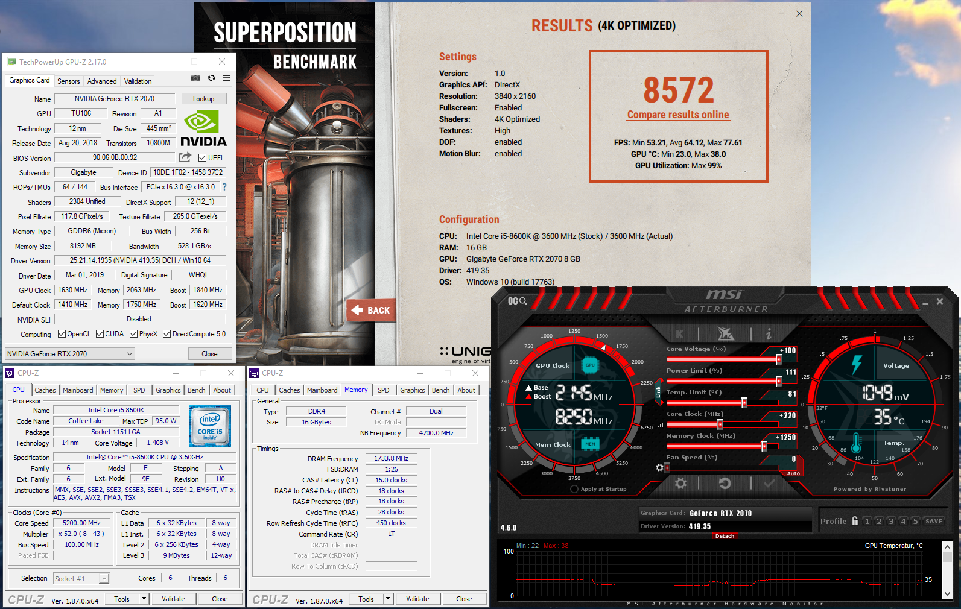
Task: Click the MSI dragon logo icon in Afterburner
Action: coord(725,333)
